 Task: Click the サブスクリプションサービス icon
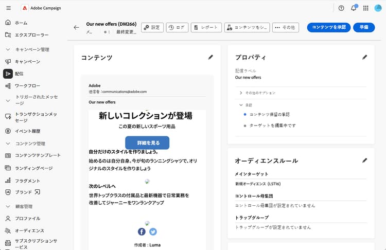(x=8, y=243)
